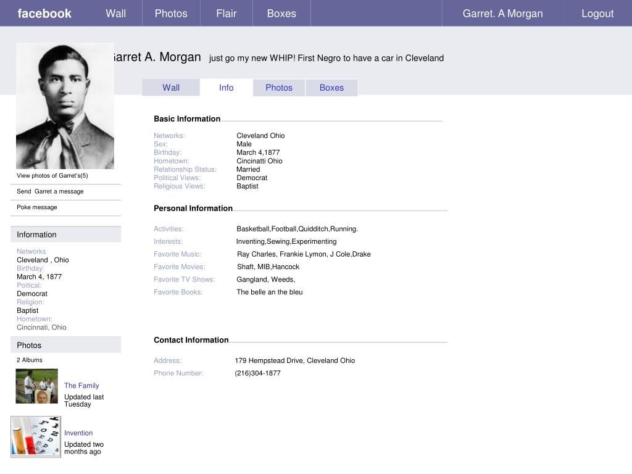Click the Basic Information heading

[x=187, y=119]
